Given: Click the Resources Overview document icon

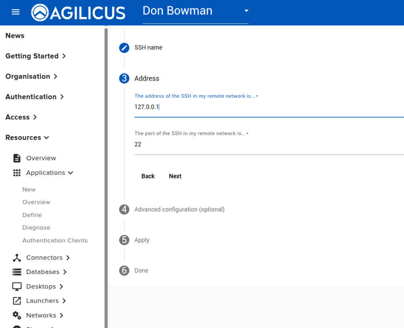Looking at the screenshot, I should point(17,158).
